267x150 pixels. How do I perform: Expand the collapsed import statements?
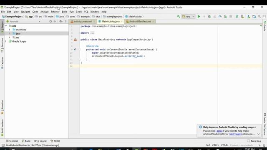92,33
